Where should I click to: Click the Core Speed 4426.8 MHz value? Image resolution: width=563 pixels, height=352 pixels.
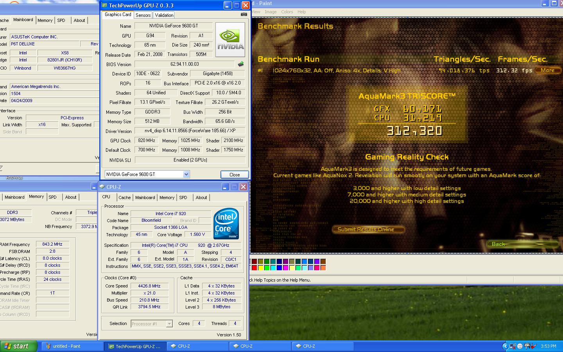[x=149, y=286]
